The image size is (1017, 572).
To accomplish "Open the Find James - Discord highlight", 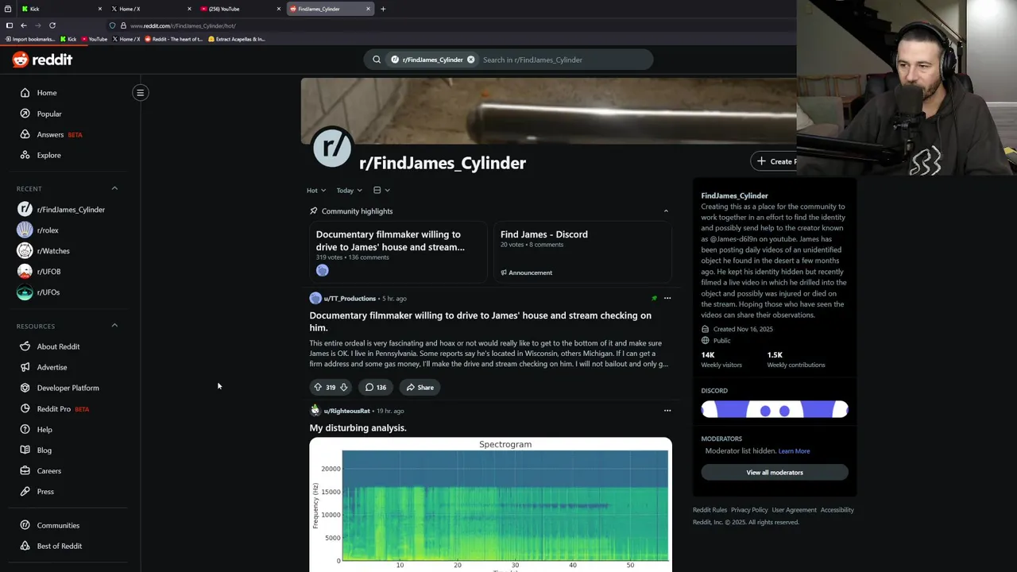I will [582, 253].
